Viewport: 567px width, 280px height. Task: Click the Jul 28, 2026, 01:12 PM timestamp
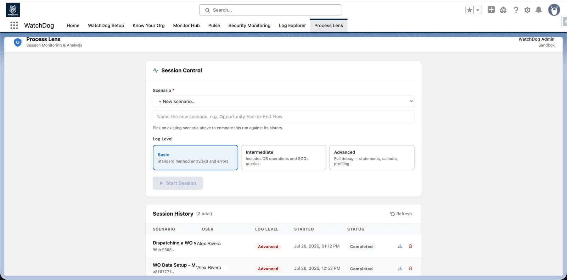pyautogui.click(x=317, y=246)
